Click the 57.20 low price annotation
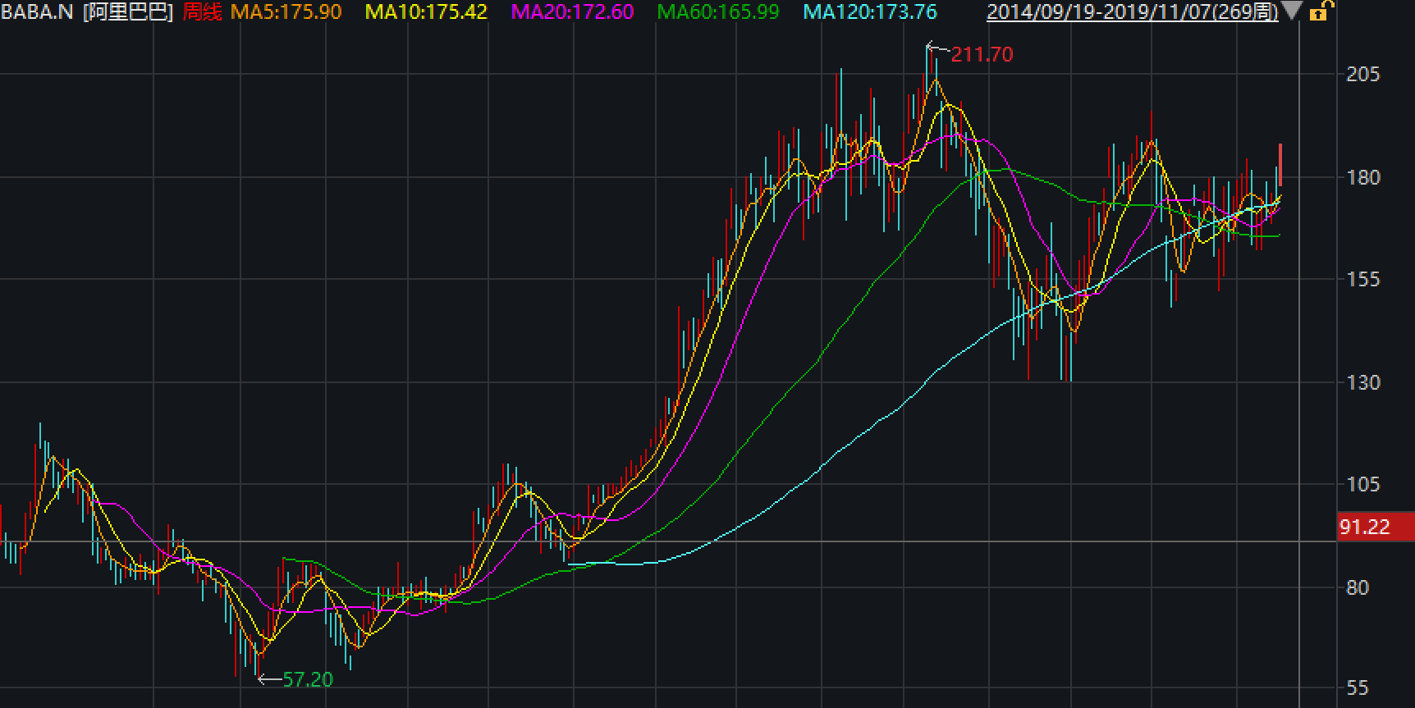Screen dimensions: 1415x708 tap(308, 680)
